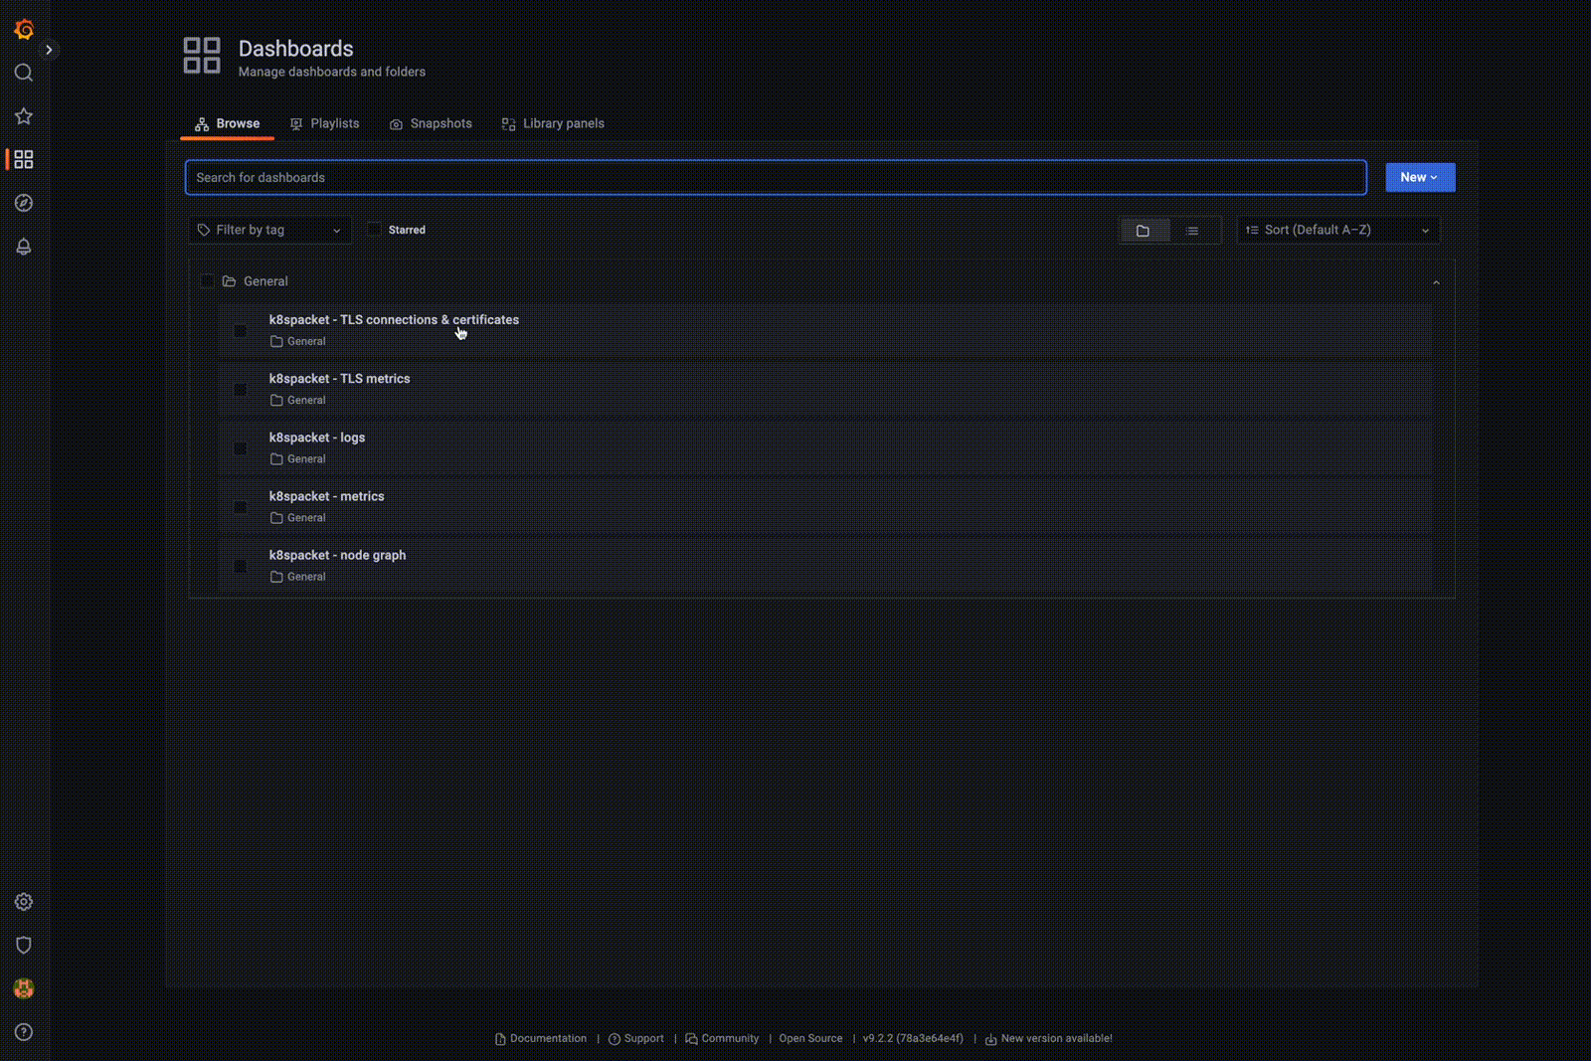The width and height of the screenshot is (1591, 1061).
Task: Open k8spacket - TLS metrics dashboard
Action: coord(339,379)
